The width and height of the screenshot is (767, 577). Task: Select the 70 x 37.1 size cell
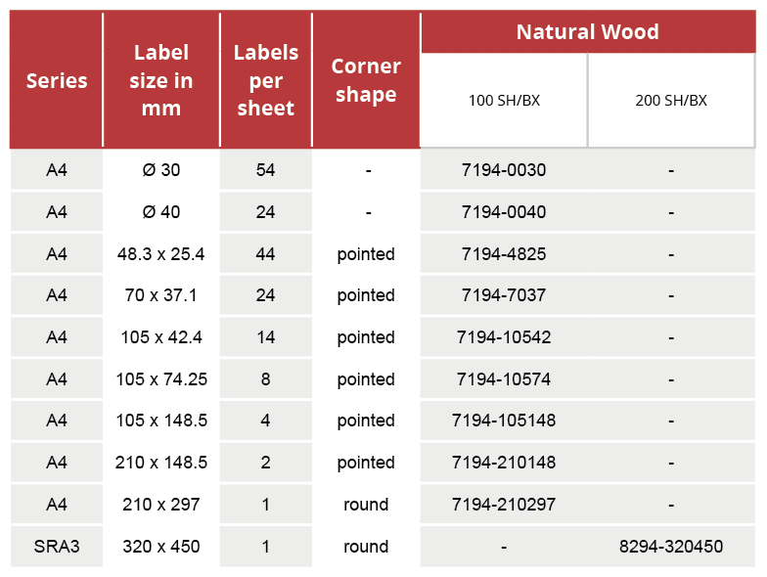tap(160, 295)
